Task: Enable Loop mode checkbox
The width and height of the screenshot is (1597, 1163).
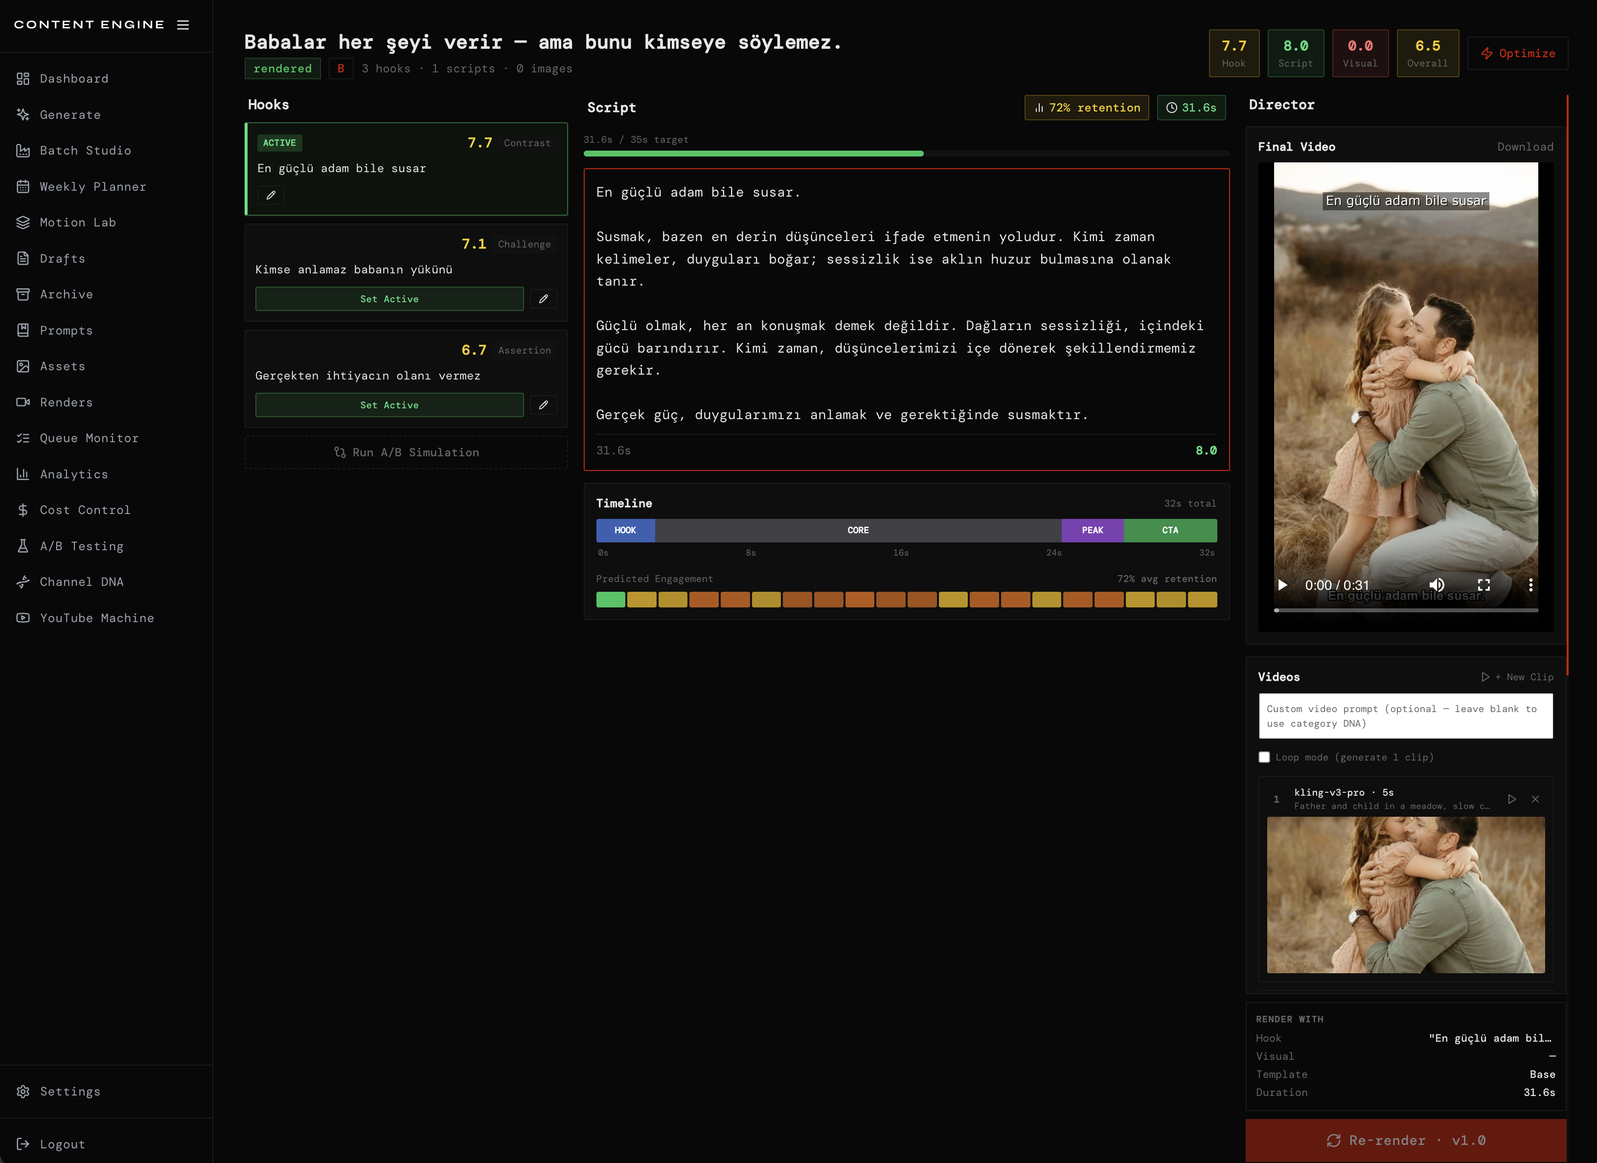Action: [1264, 758]
